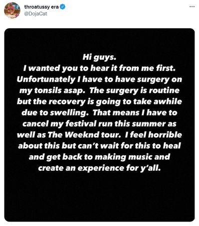The image size is (199, 226).
Task: Click the blue verified badge
Action: click(x=63, y=7)
